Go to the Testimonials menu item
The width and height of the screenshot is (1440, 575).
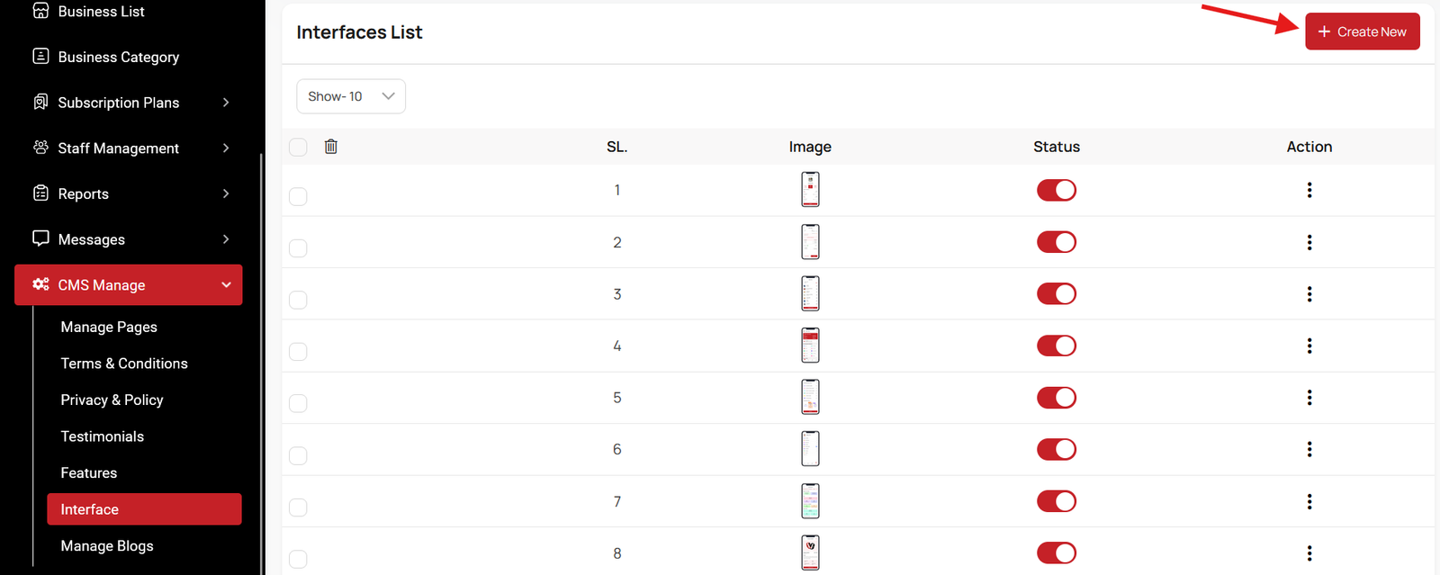click(x=102, y=436)
